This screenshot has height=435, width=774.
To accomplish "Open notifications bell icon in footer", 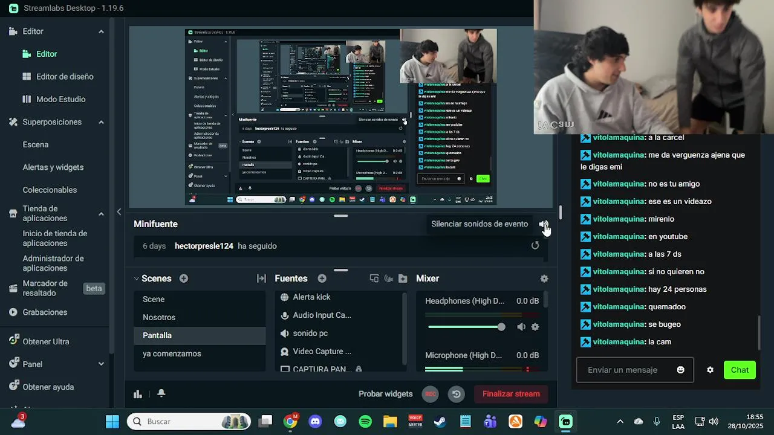I will [x=161, y=393].
